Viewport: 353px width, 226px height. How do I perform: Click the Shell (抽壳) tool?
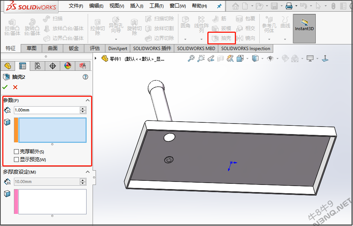click(222, 38)
